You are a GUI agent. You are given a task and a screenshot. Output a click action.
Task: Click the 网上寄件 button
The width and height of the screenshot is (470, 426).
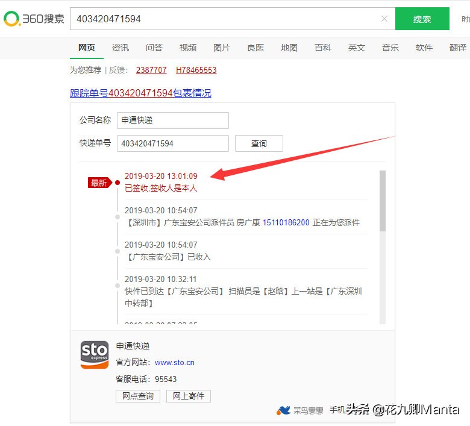[x=189, y=396]
